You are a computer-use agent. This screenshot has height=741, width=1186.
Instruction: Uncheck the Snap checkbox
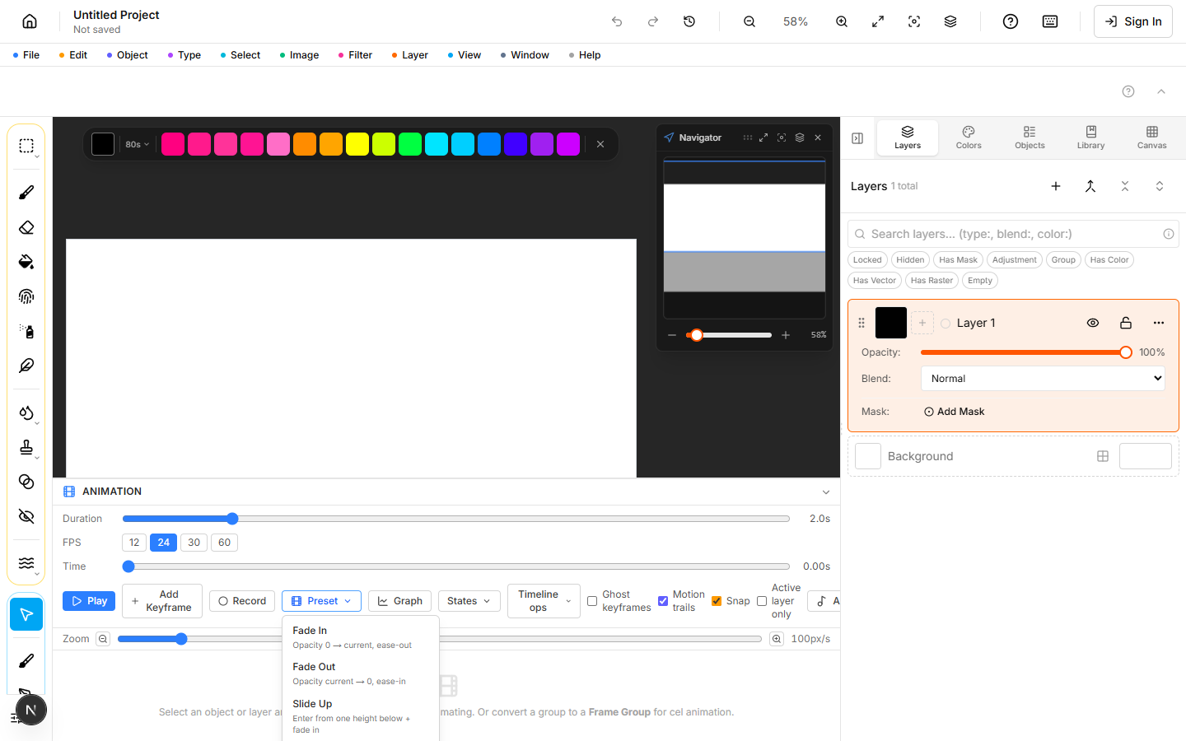[x=717, y=601]
